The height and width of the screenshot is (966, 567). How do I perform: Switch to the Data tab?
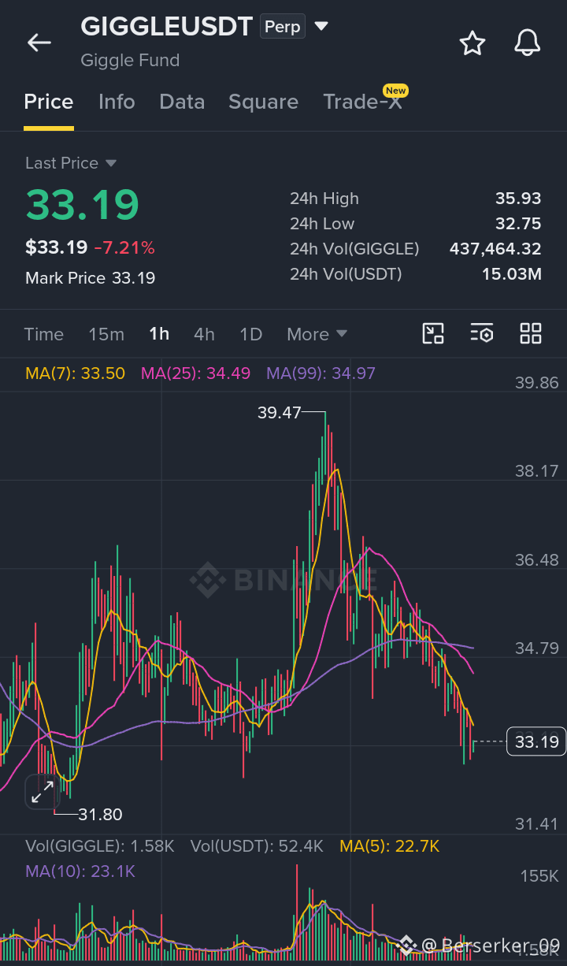[x=182, y=102]
